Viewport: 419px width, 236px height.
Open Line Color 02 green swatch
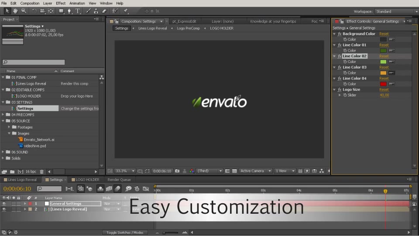[x=383, y=62]
